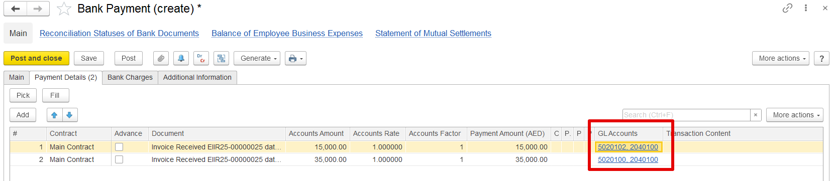The image size is (834, 181).
Task: Click the Accounts Rate column header
Action: click(x=377, y=133)
